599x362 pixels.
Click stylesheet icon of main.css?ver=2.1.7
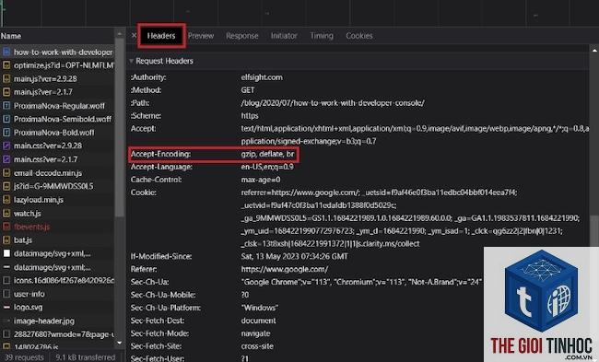tap(6, 159)
